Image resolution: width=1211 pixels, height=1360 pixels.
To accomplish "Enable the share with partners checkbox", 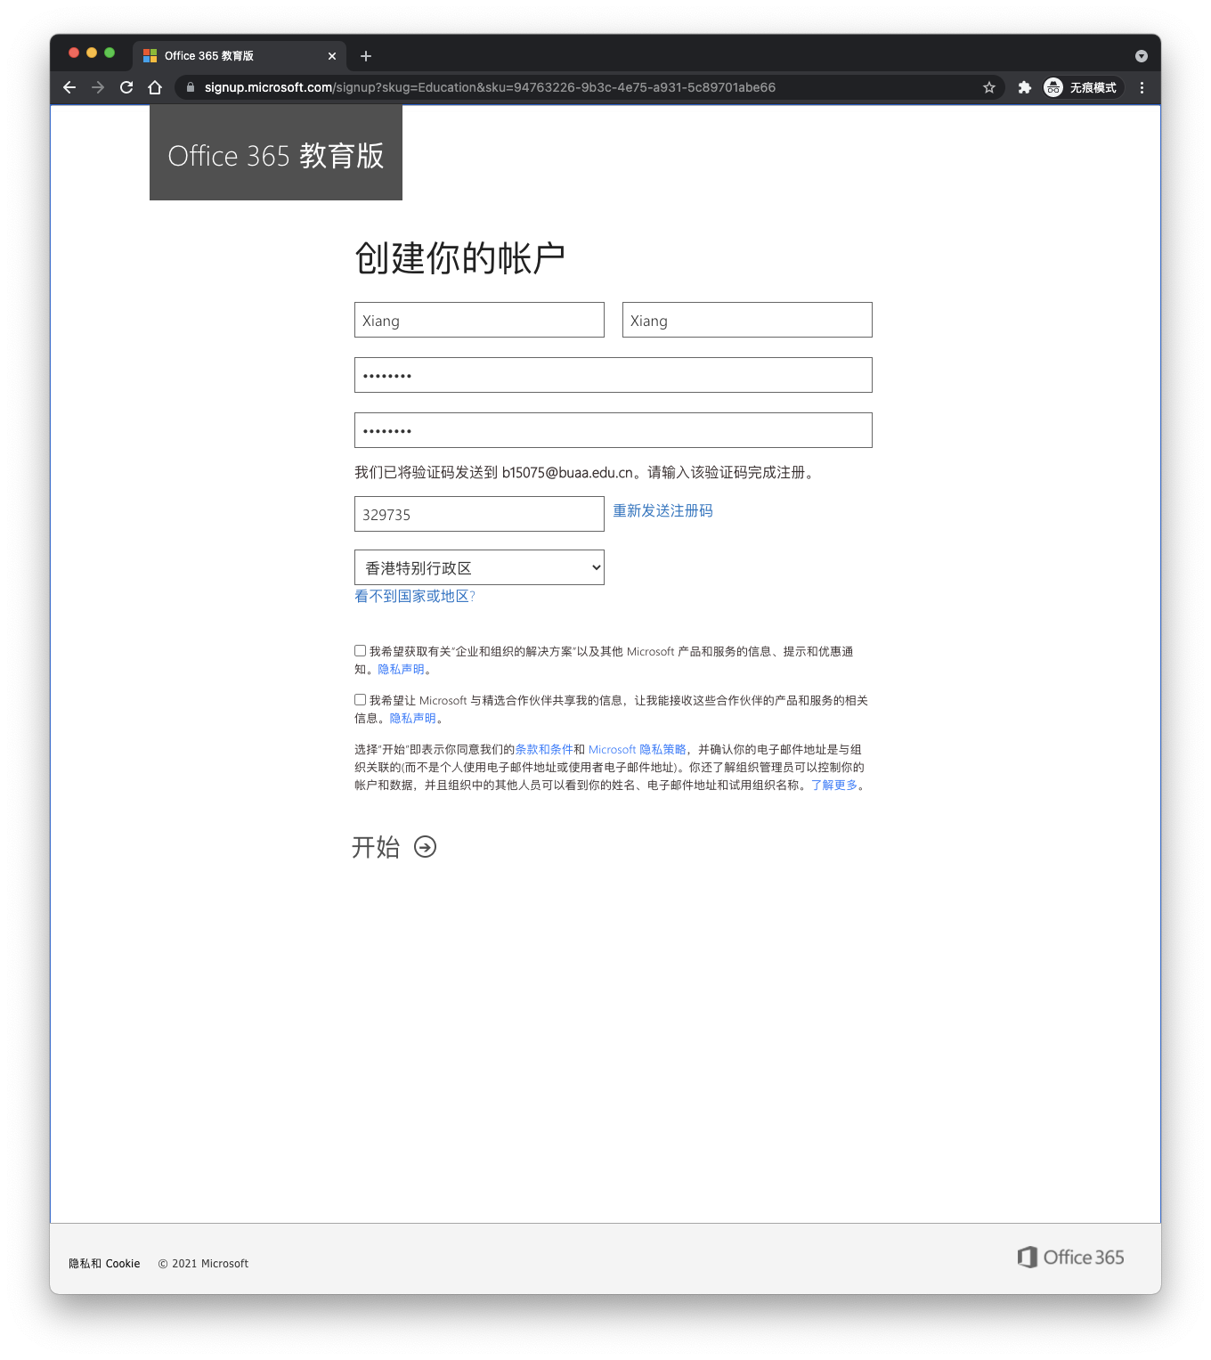I will pyautogui.click(x=360, y=700).
